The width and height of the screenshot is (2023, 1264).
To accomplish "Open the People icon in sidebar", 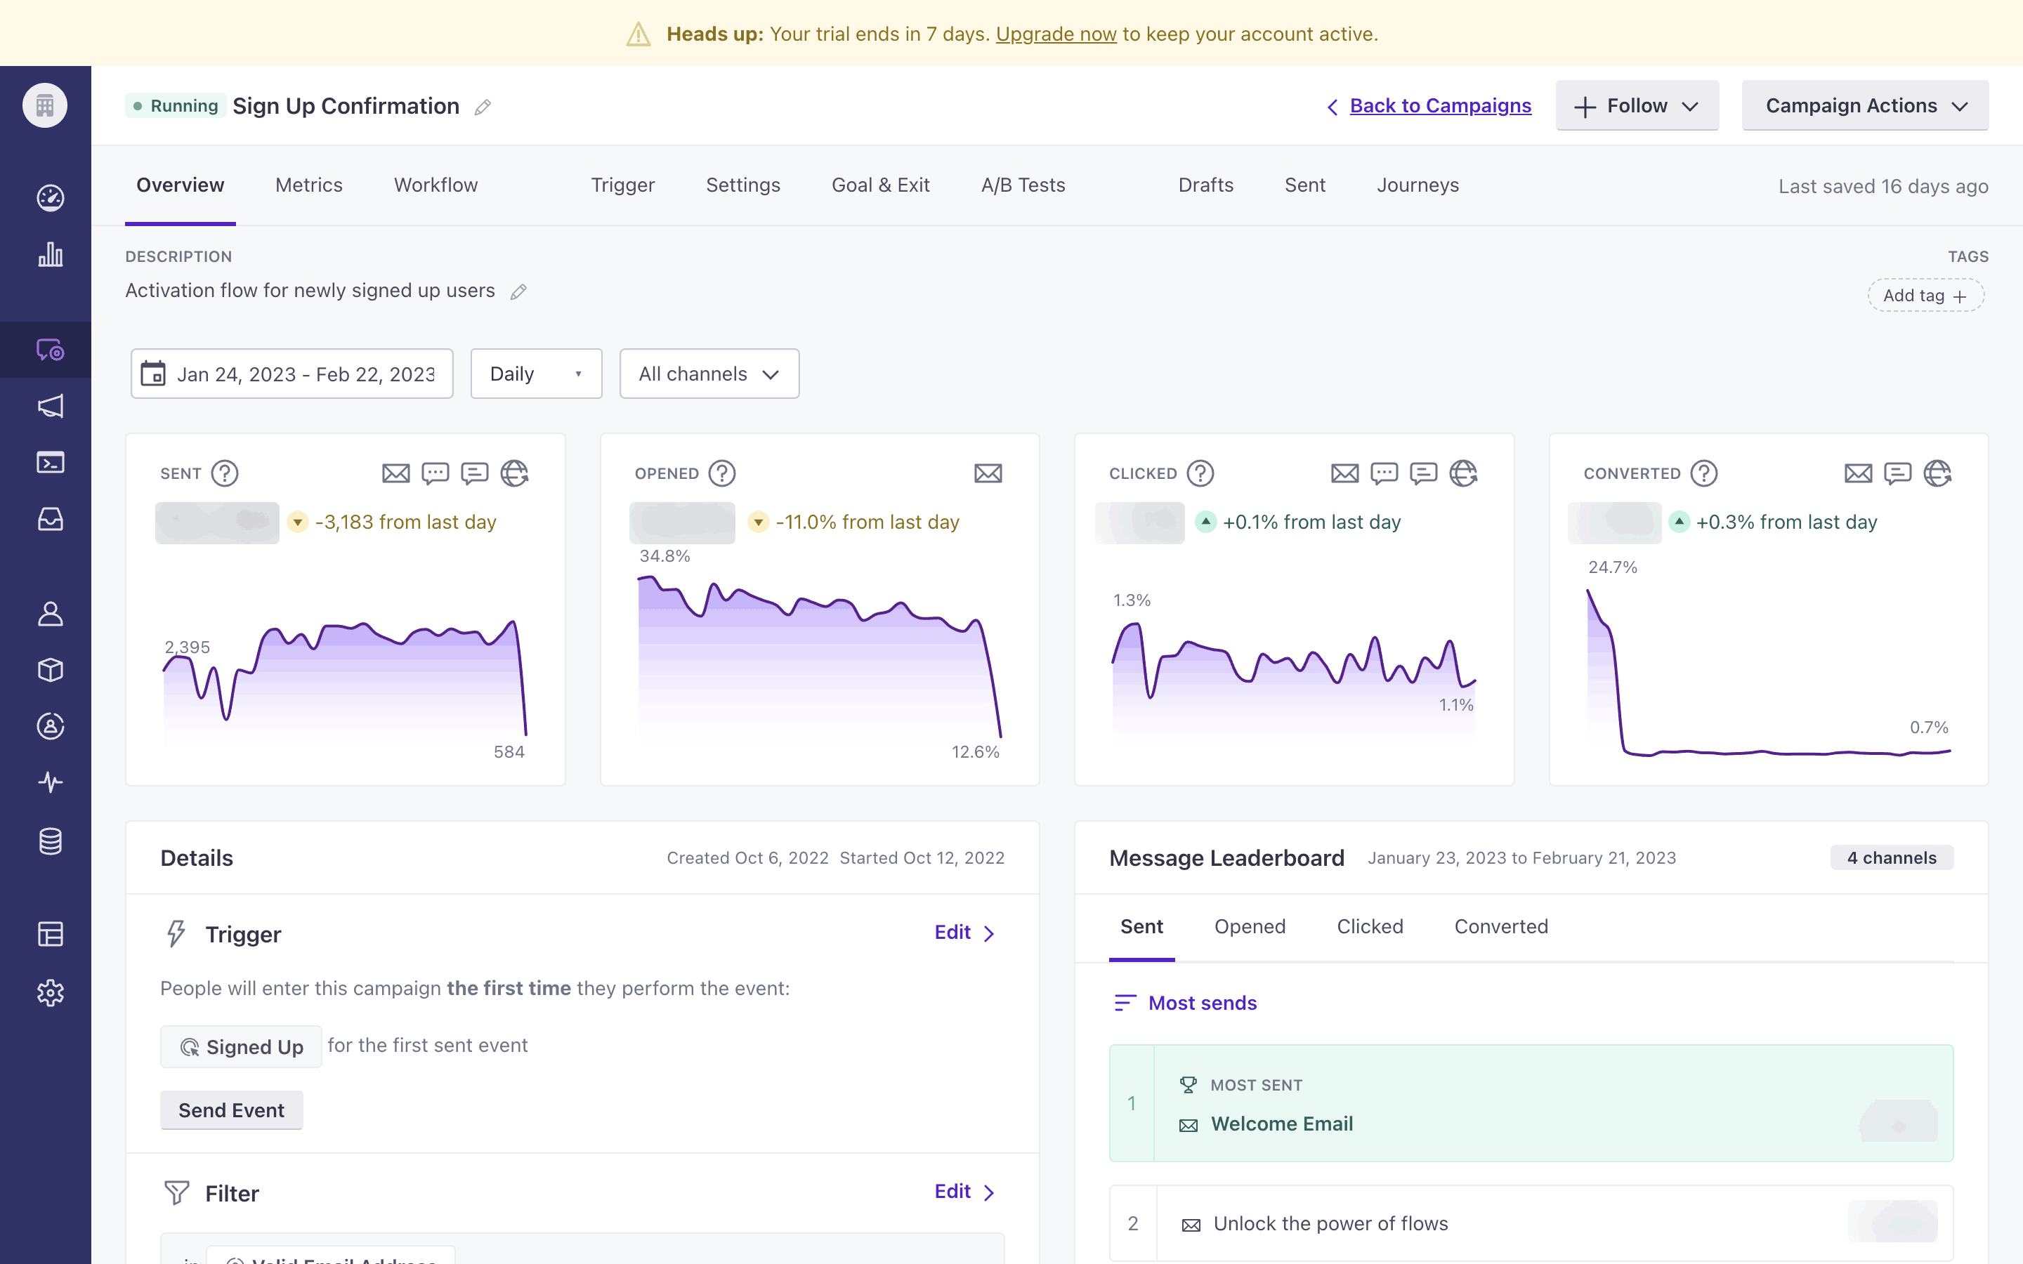I will 50,614.
